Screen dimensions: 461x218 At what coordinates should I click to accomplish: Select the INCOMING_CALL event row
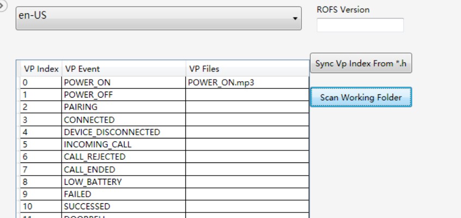[x=123, y=145]
